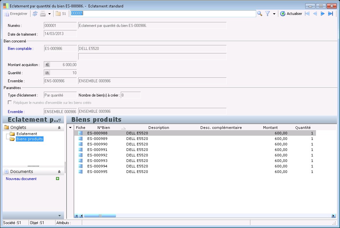Select the Eclatement tree item
Viewport: 340px width, 228px height.
[27, 134]
